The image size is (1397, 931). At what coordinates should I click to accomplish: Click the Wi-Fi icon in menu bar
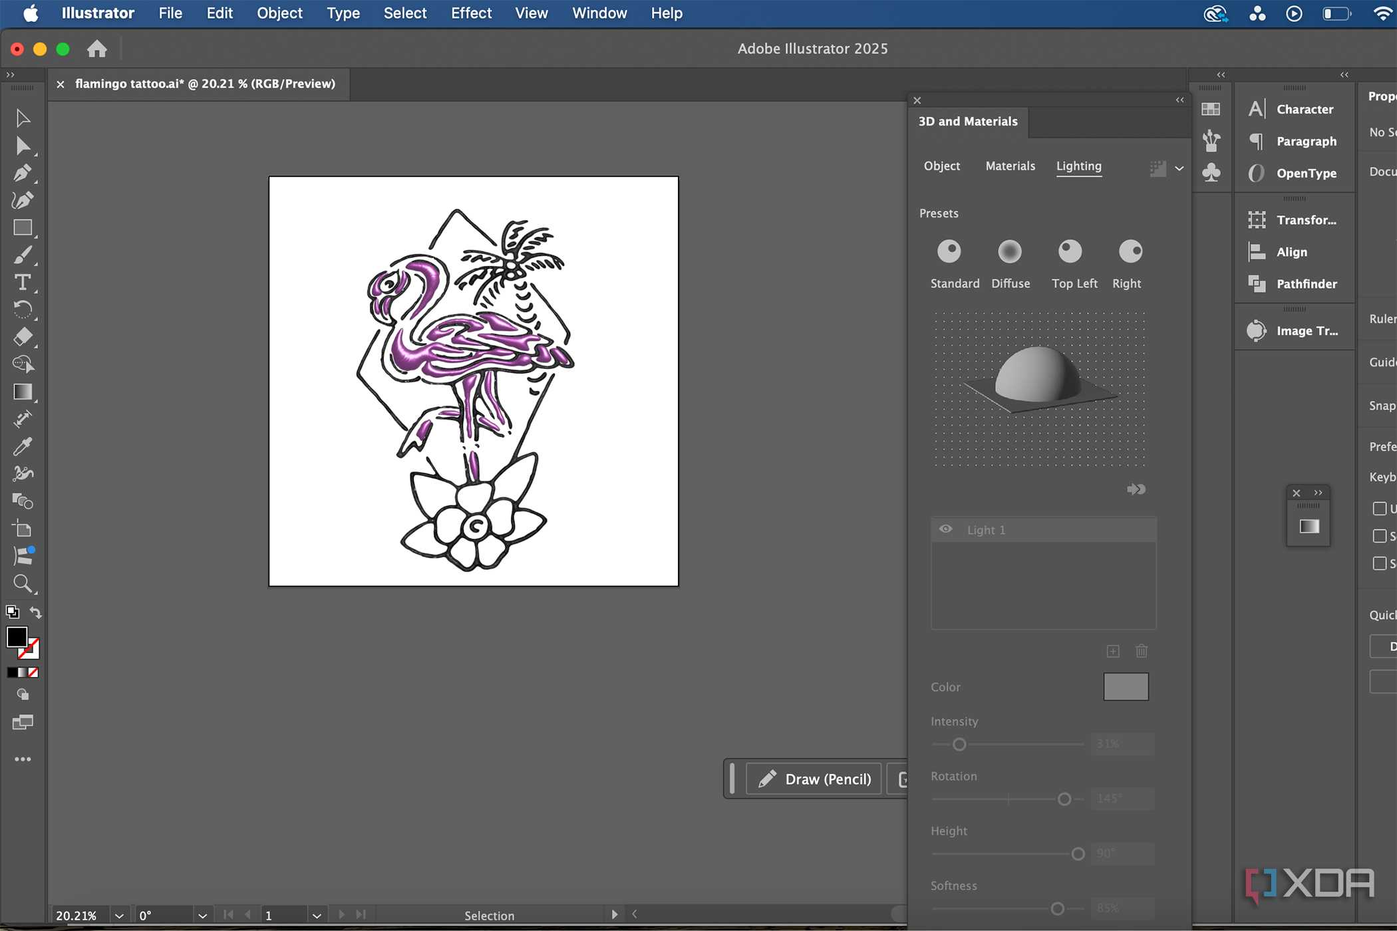(1382, 13)
